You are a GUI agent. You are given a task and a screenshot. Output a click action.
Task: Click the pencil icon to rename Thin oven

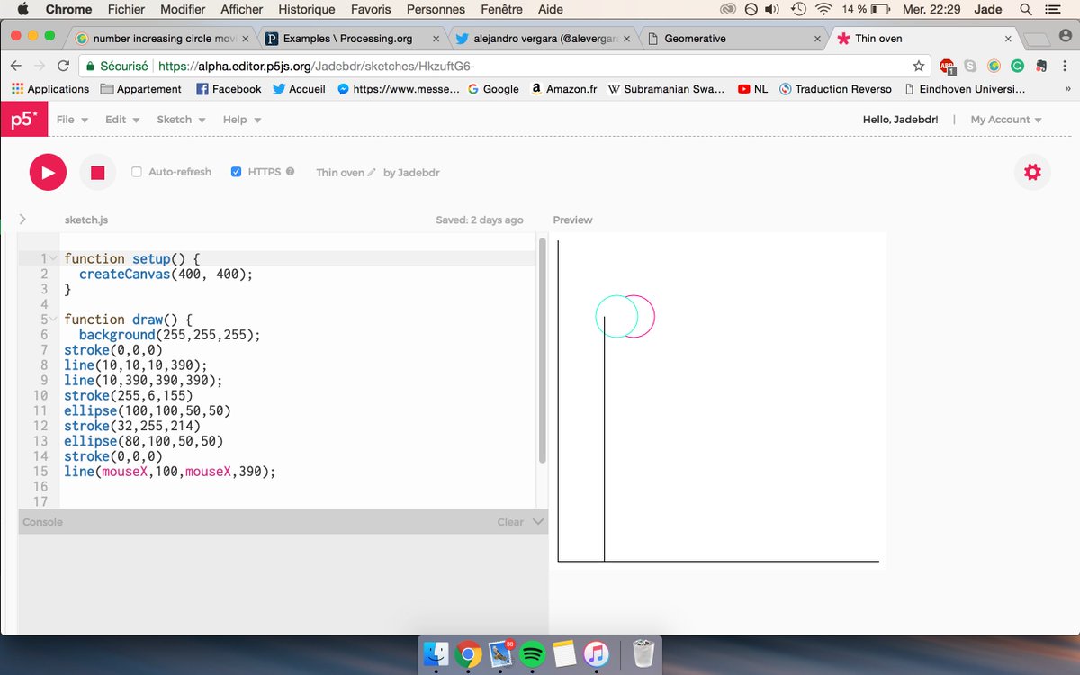pyautogui.click(x=372, y=173)
